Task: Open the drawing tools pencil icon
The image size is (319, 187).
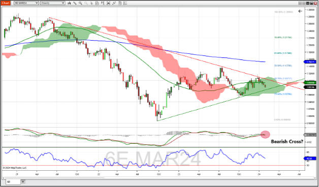Action: click(x=75, y=3)
